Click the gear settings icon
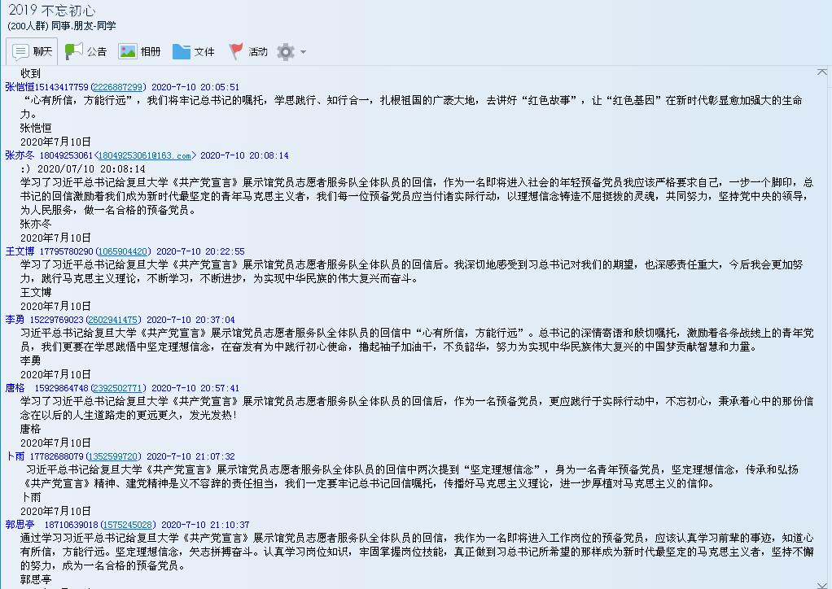Image resolution: width=832 pixels, height=589 pixels. tap(285, 52)
